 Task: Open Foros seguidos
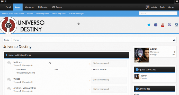point(42,14)
